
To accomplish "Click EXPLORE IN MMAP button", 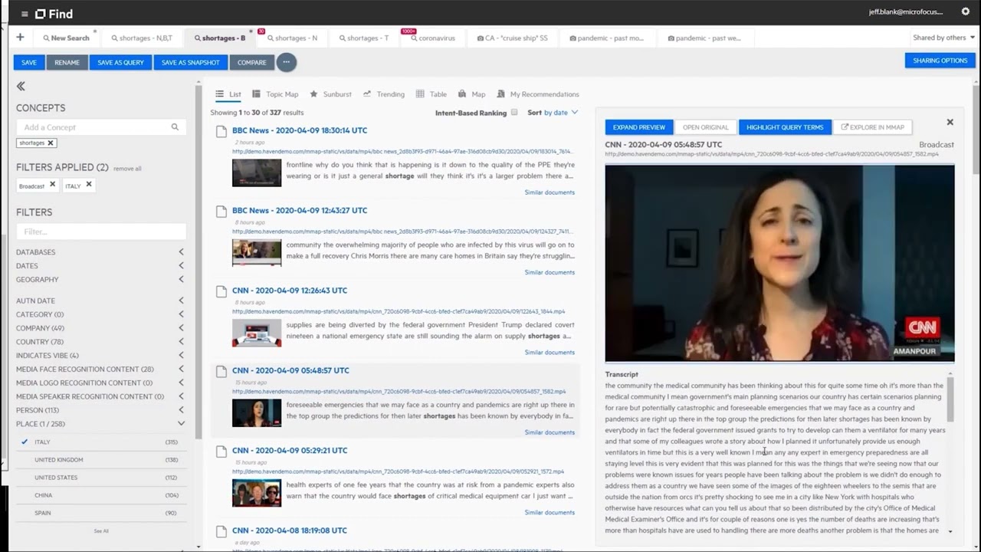I will click(x=872, y=127).
